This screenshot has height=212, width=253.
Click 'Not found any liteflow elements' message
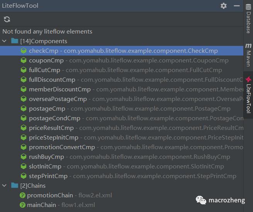coord(48,32)
